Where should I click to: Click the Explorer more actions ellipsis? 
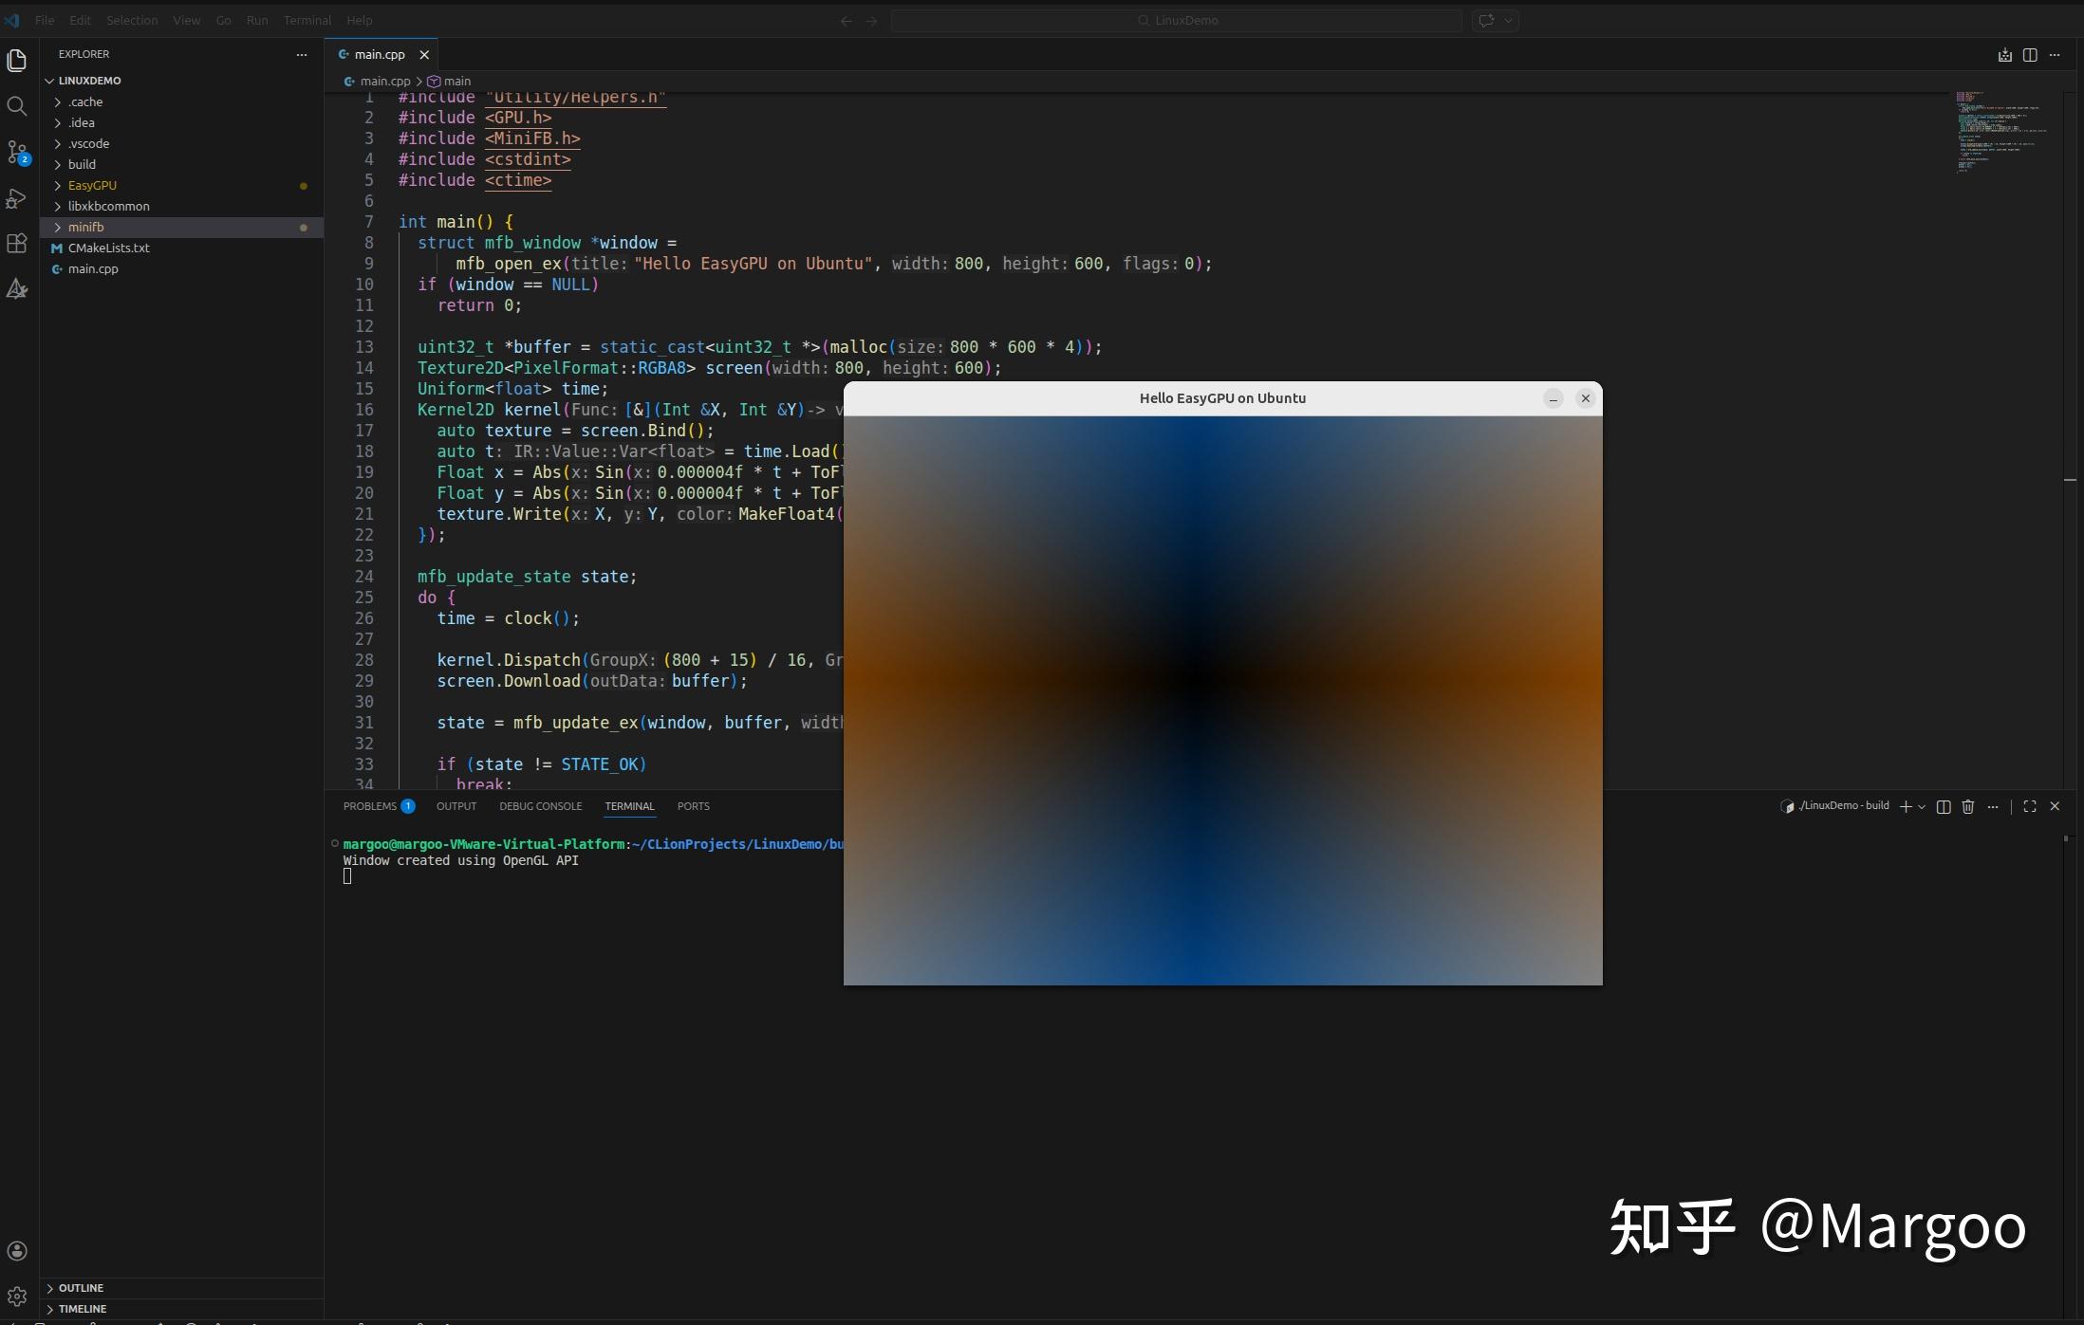click(302, 54)
